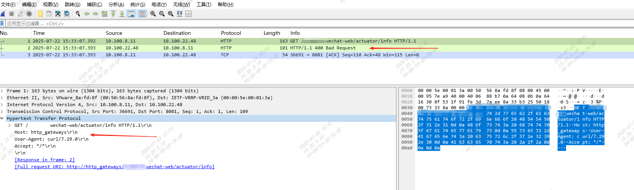634x190 pixels.
Task: Start capturing packets with the shark fin icon
Action: coord(3,14)
